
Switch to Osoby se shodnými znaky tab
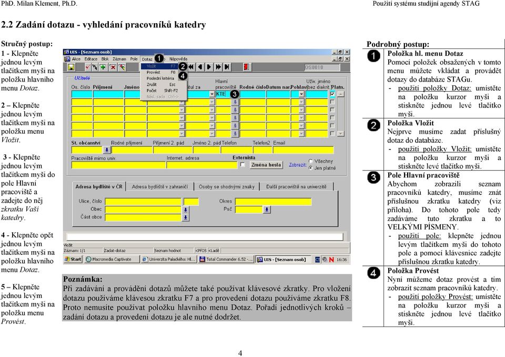click(x=226, y=187)
